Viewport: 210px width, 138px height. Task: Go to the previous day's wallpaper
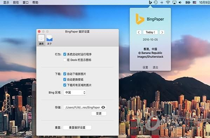click(139, 32)
